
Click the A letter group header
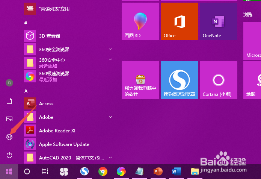pyautogui.click(x=26, y=91)
